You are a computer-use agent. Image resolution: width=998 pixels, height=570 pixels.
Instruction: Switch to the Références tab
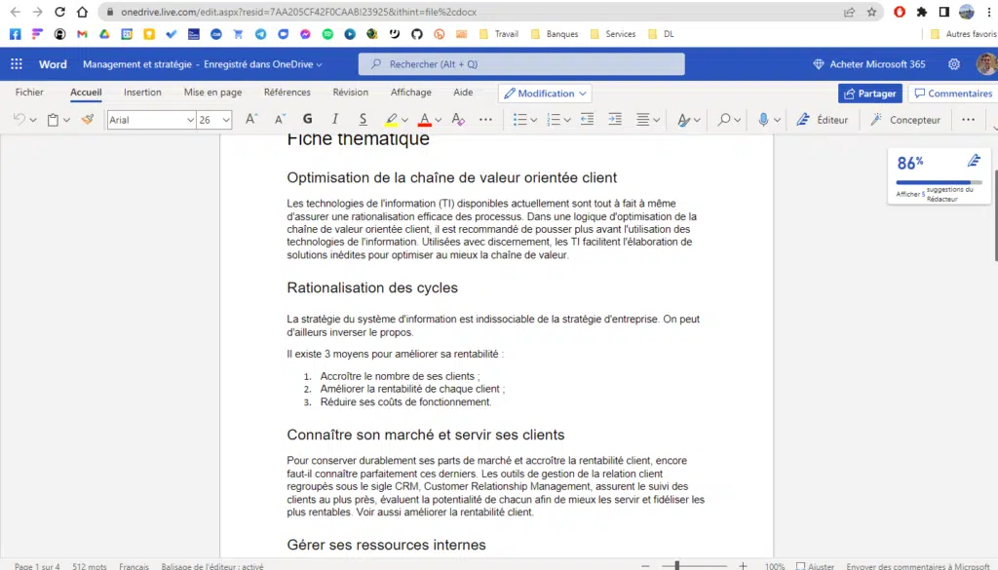(x=288, y=93)
